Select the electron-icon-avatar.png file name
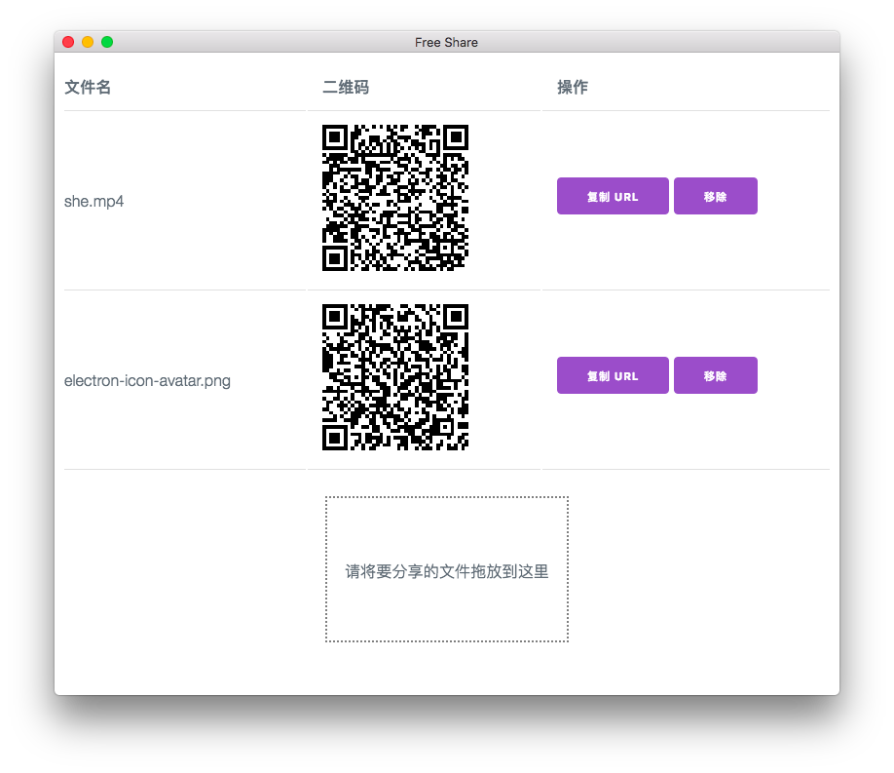Screen dimensions: 894x773 (x=147, y=381)
